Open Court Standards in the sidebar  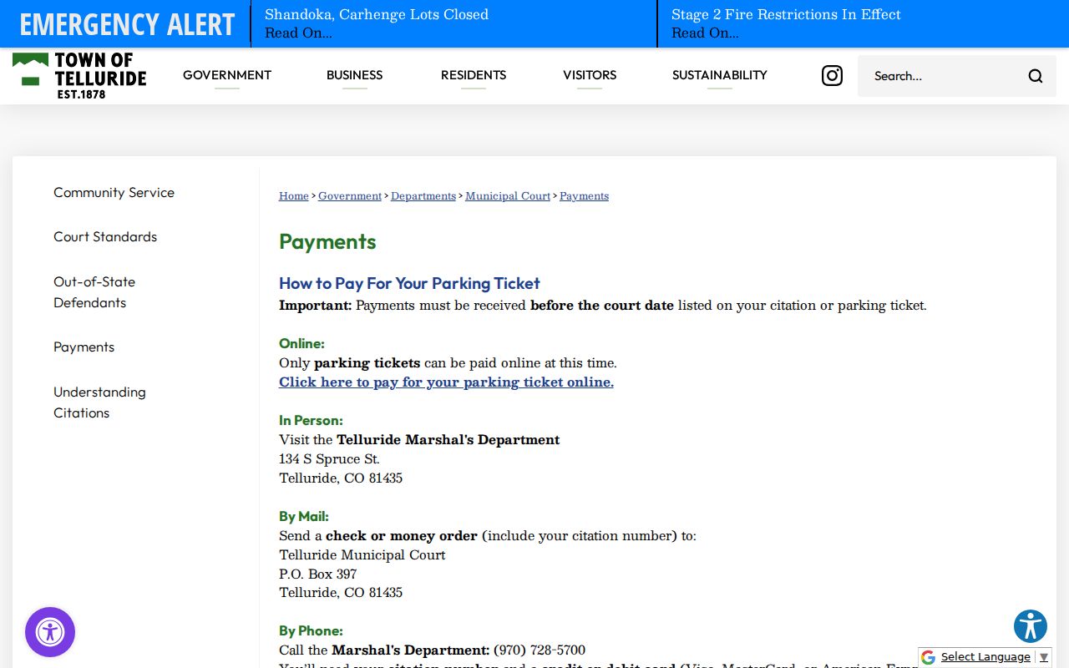105,236
